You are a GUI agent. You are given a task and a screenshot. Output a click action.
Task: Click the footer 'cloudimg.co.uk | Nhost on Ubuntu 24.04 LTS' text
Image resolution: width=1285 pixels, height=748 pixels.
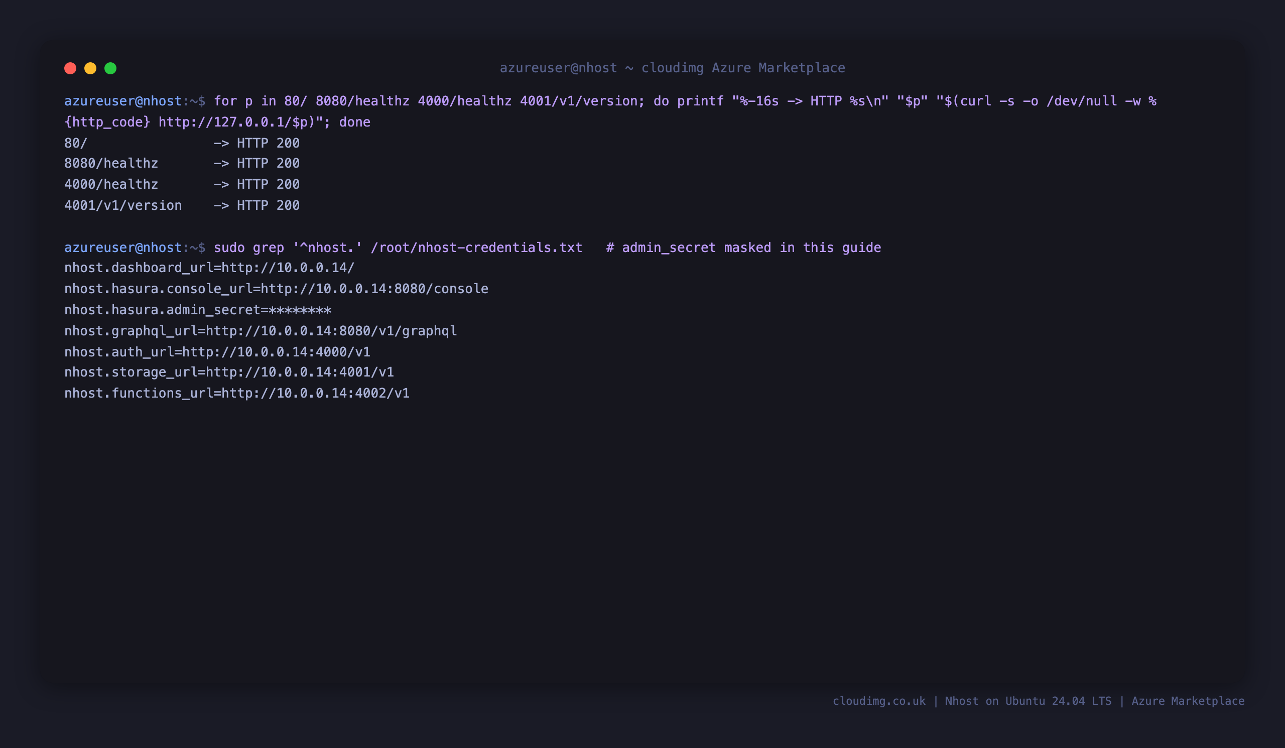(972, 701)
